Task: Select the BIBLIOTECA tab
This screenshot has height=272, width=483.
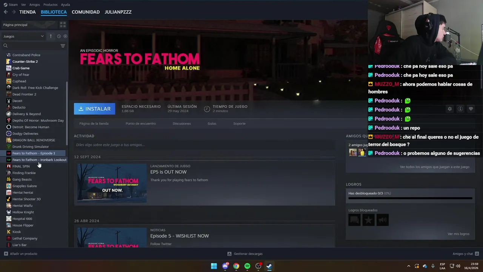Action: coord(54,12)
